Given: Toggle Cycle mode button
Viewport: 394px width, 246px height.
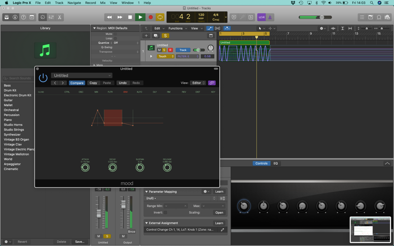Looking at the screenshot, I should (x=160, y=17).
